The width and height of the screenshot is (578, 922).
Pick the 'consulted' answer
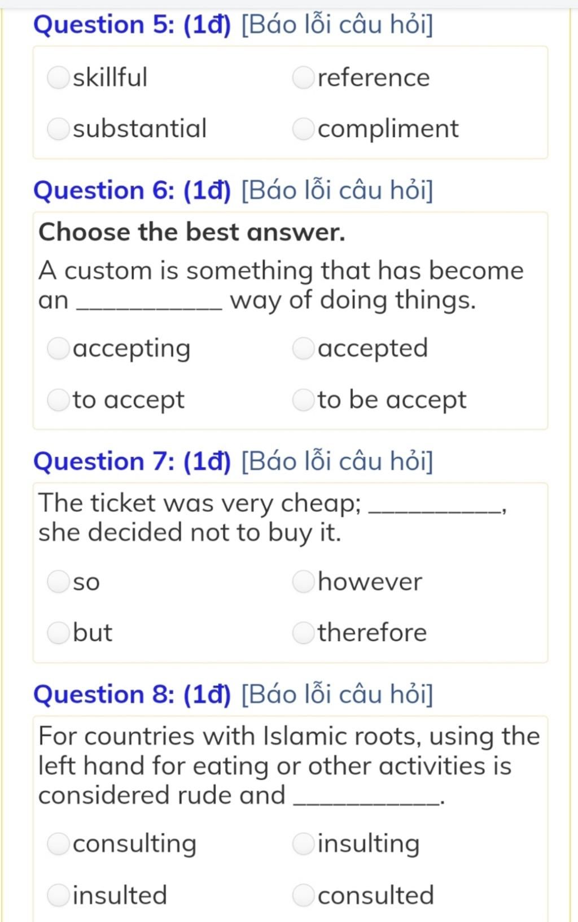pos(303,895)
